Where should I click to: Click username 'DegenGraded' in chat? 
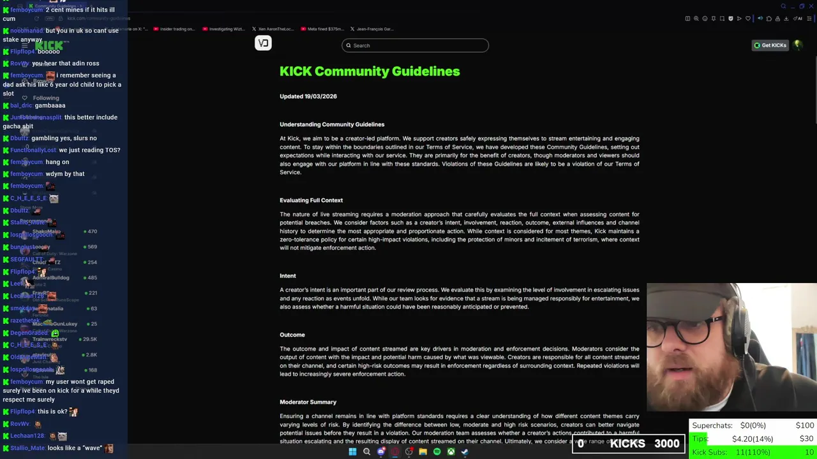[x=29, y=333]
